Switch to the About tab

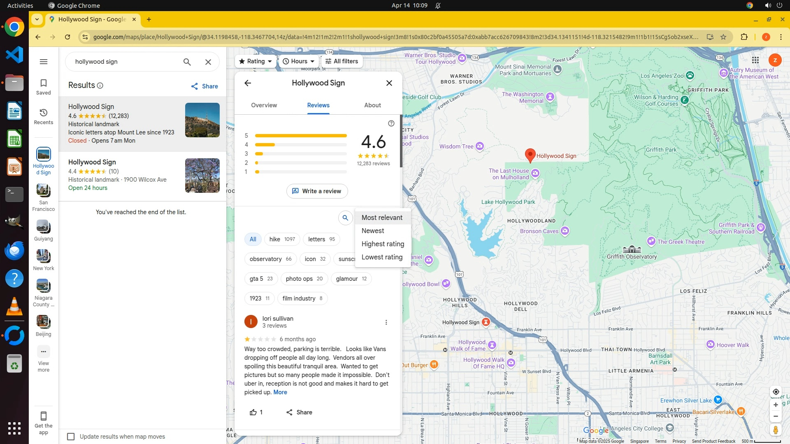click(x=372, y=105)
